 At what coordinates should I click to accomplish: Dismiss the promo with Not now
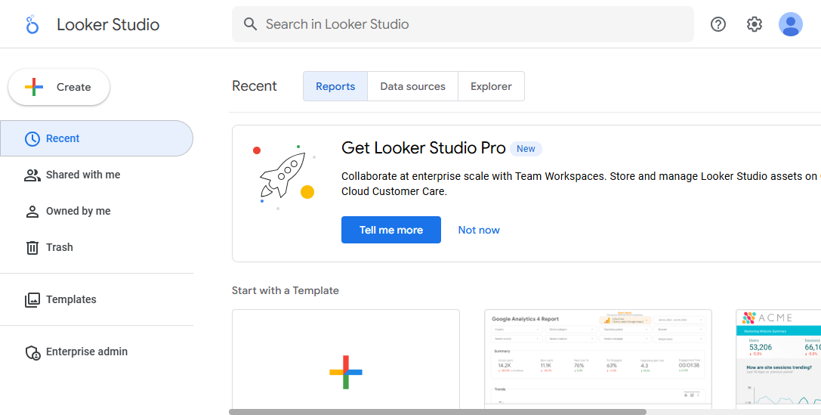[479, 230]
